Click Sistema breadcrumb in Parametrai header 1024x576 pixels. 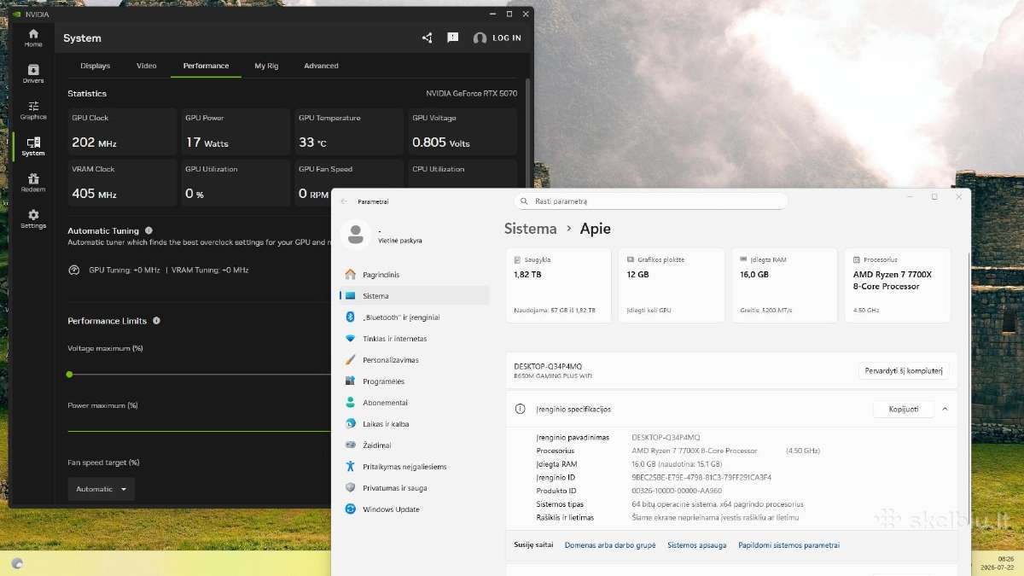530,229
